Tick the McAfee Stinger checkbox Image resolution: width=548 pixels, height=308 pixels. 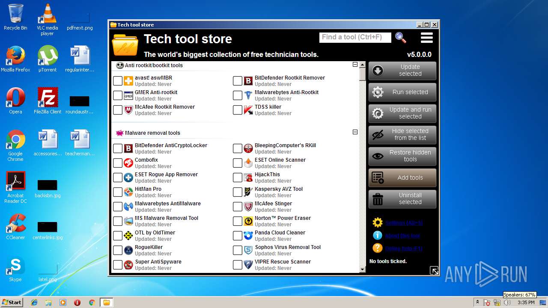[238, 207]
